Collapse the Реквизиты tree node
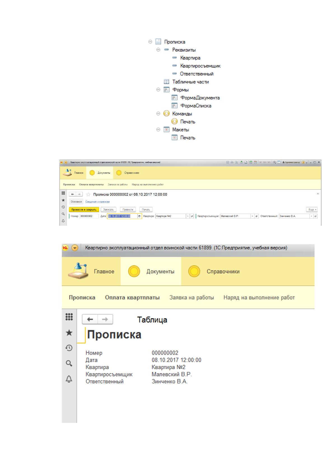Screen dimensions: 333x471 click(158, 50)
